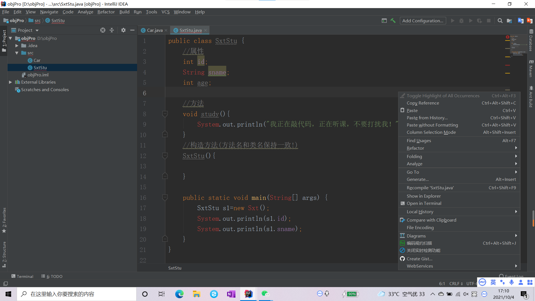Screen dimensions: 535x301
Task: Open the Terminal tool window button
Action: click(22, 276)
